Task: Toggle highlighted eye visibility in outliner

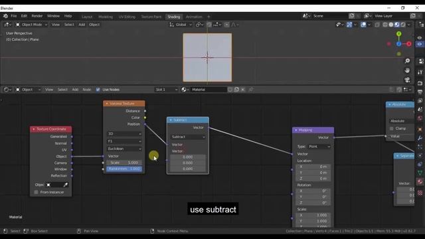Action: (420, 44)
